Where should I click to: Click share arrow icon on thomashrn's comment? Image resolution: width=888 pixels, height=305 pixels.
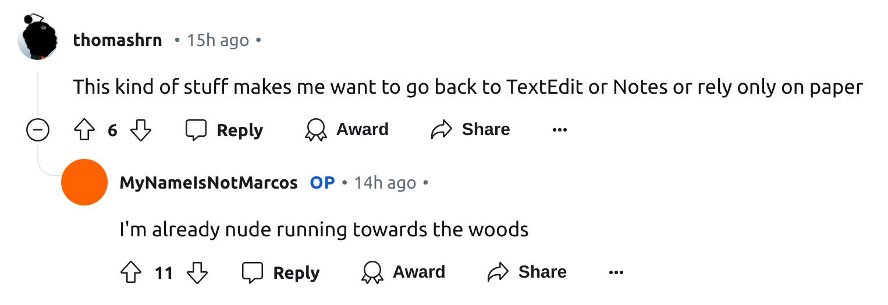tap(441, 130)
